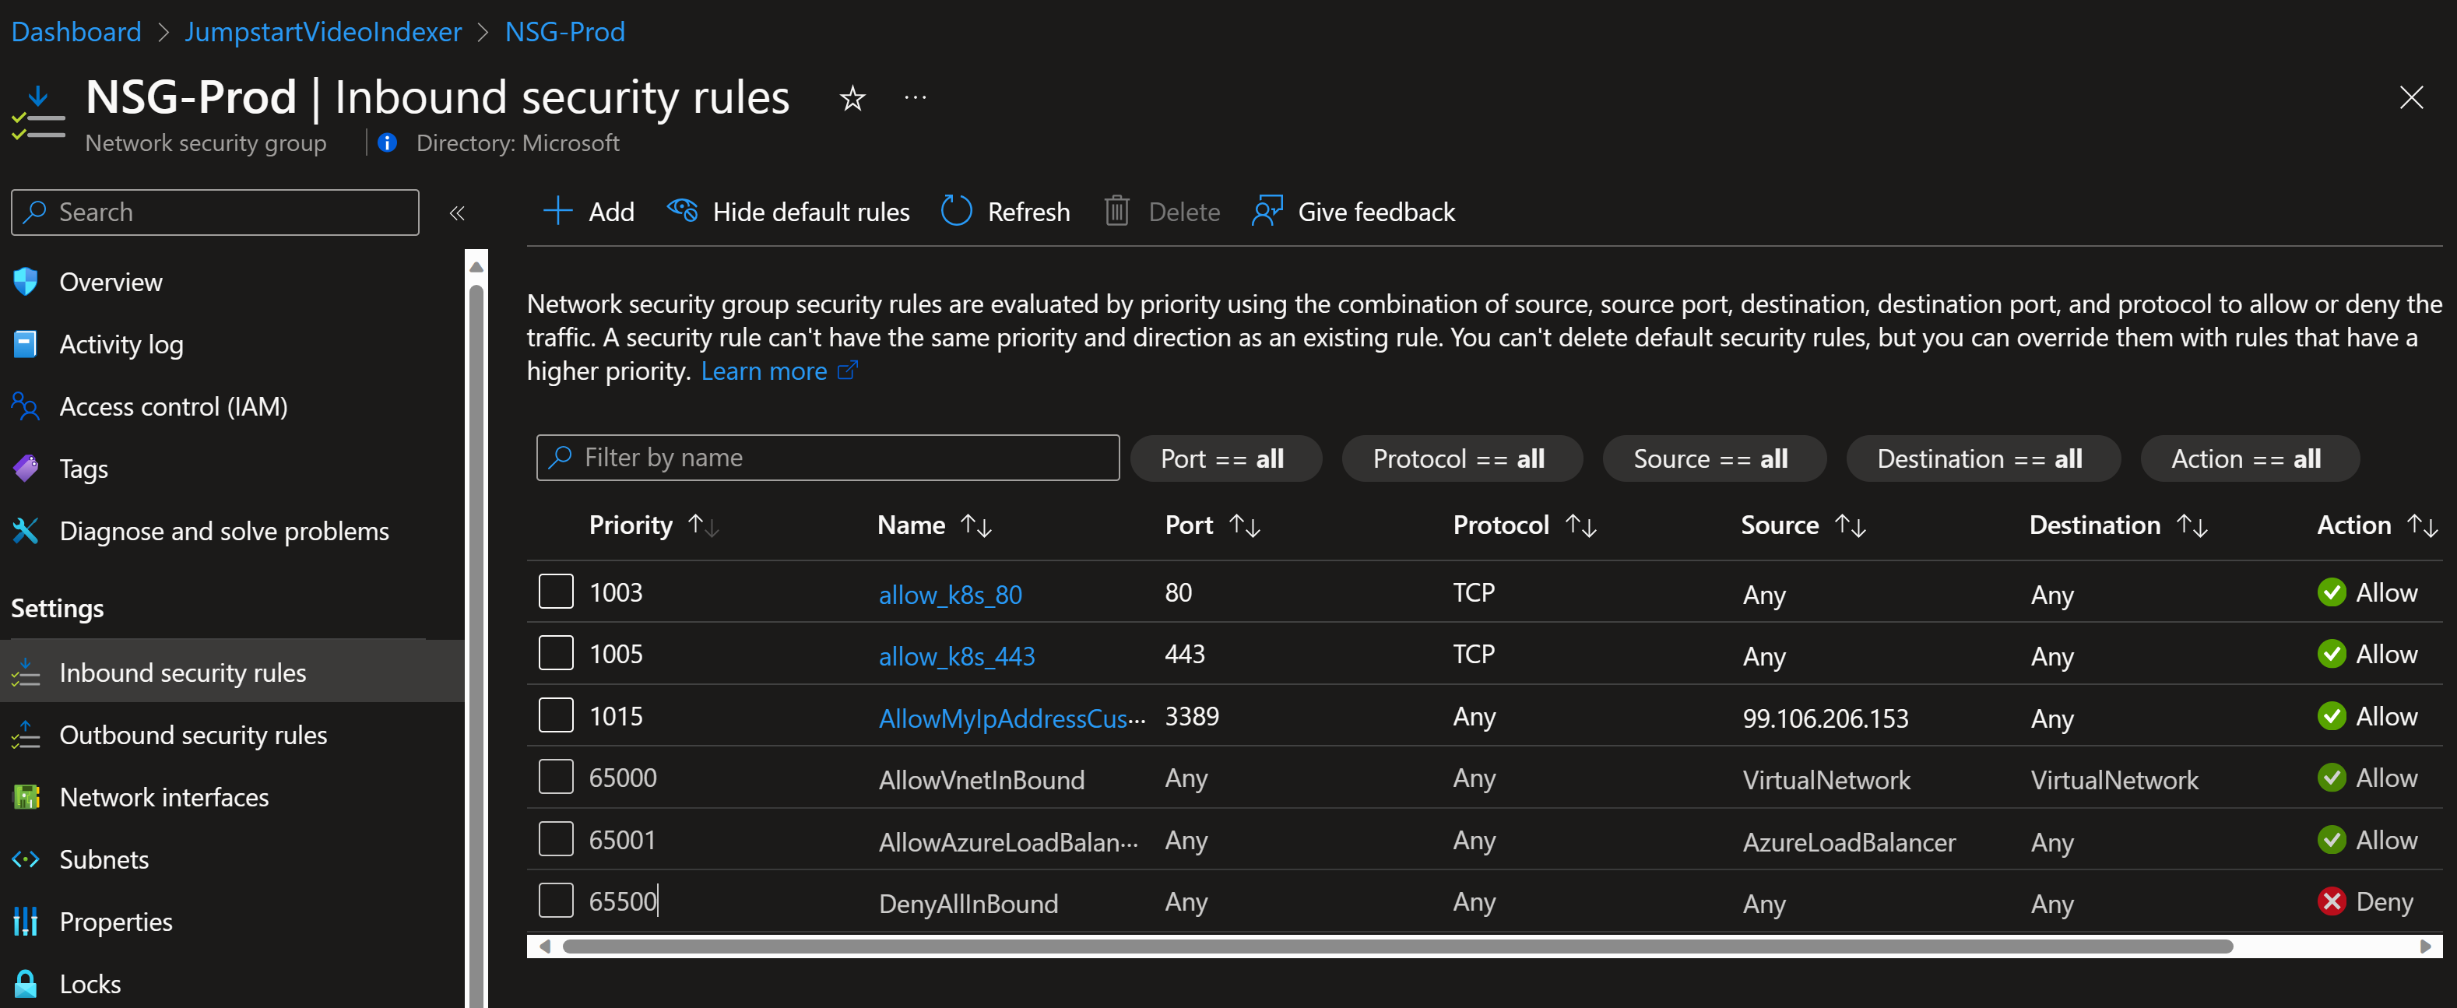Screen dimensions: 2457x1008
Task: Sort table by Destination column arrows
Action: [x=2192, y=525]
